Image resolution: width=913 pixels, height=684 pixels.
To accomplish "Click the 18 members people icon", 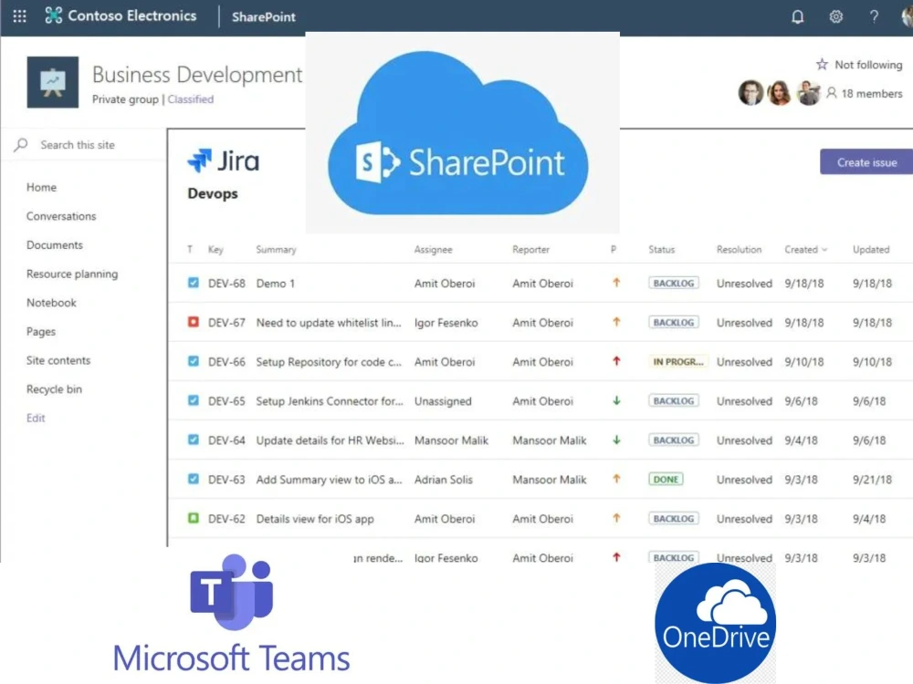I will pyautogui.click(x=832, y=93).
